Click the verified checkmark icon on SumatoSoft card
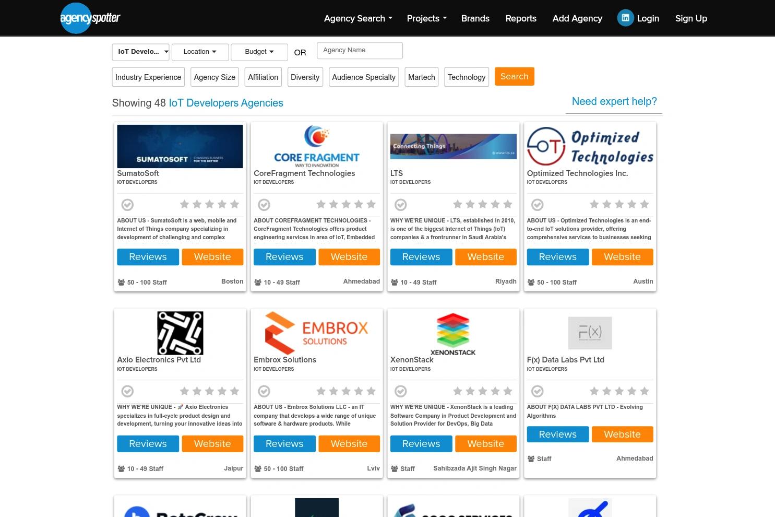This screenshot has height=517, width=775. (x=127, y=205)
